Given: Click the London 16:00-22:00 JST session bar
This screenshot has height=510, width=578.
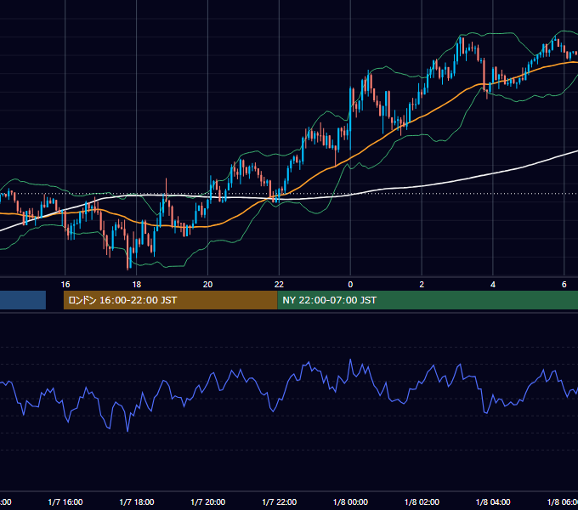Looking at the screenshot, I should (170, 300).
